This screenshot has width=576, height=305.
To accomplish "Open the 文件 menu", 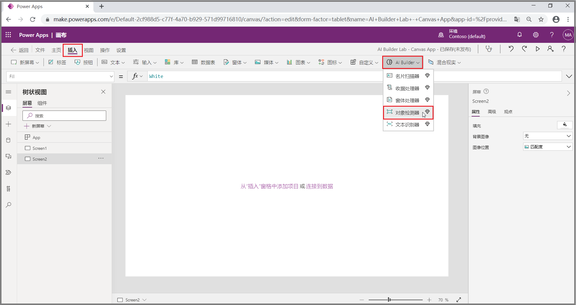I will point(40,50).
